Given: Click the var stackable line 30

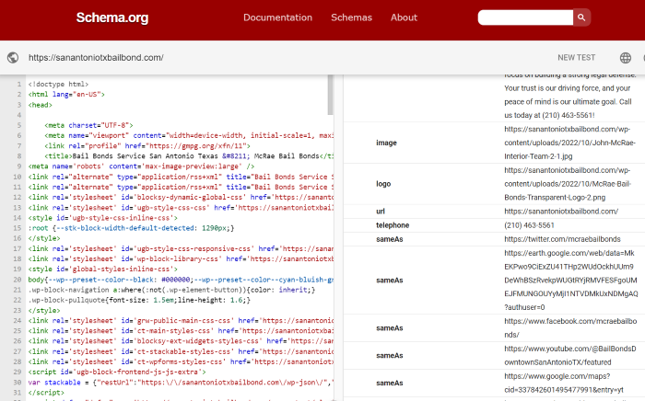Looking at the screenshot, I should (x=181, y=382).
